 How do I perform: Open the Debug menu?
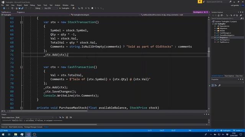(x=33, y=5)
